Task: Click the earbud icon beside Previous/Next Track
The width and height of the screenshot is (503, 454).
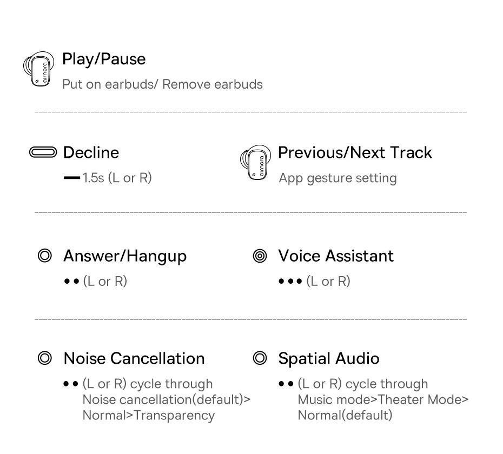Action: [254, 162]
